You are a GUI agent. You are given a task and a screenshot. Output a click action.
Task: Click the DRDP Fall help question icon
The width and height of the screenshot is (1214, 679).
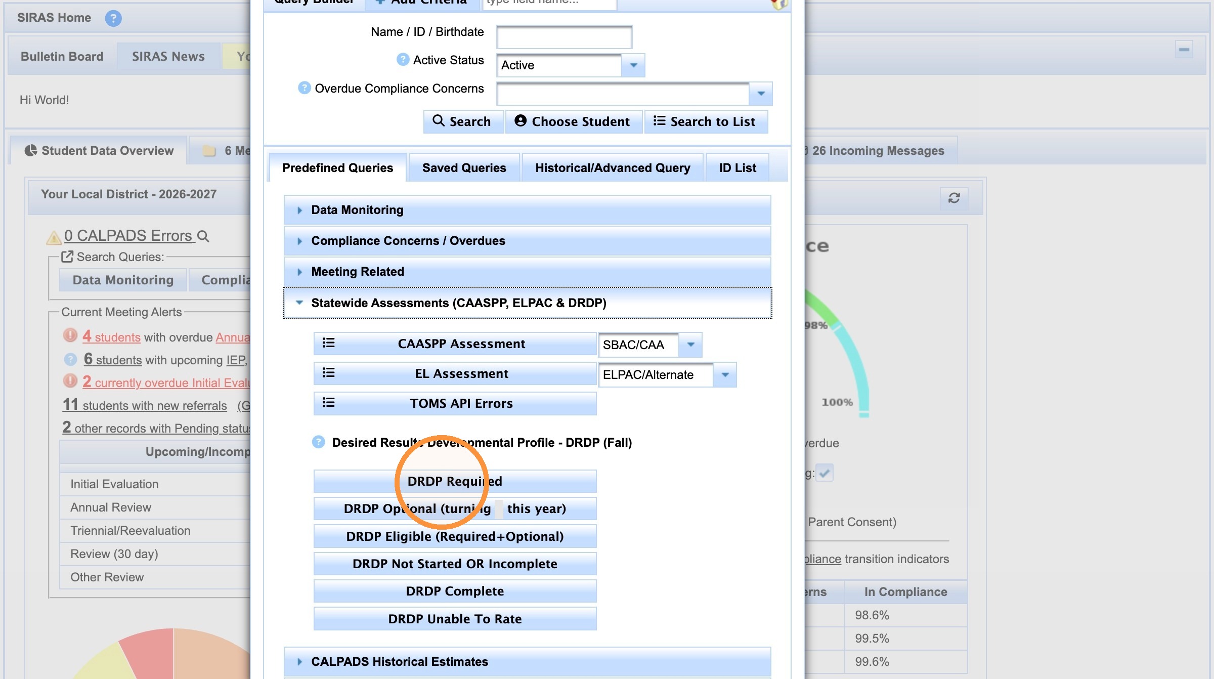[x=318, y=442]
